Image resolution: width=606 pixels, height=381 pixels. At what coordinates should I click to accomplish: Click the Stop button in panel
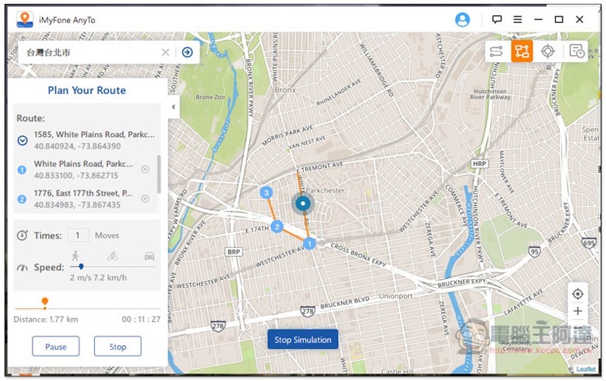(x=117, y=346)
